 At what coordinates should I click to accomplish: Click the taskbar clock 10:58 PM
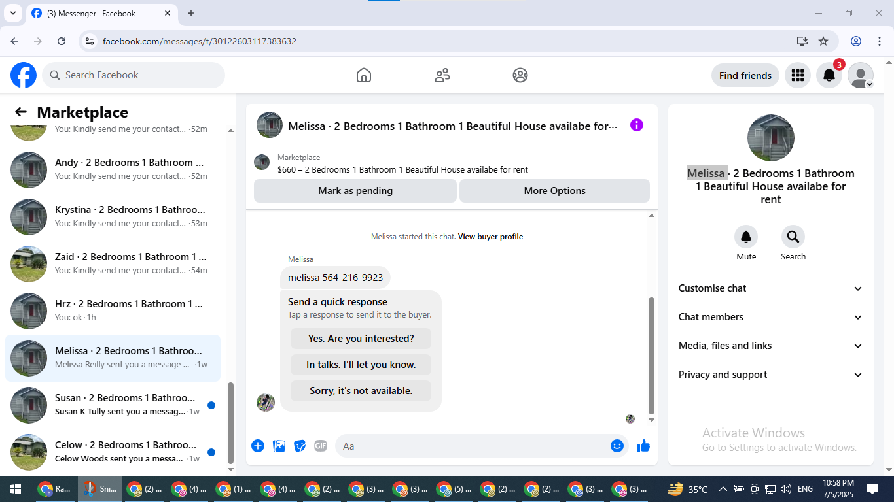[x=838, y=489]
